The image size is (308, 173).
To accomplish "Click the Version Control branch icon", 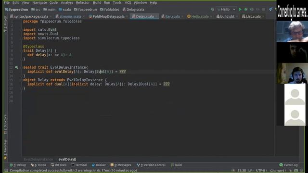I will point(138,165).
